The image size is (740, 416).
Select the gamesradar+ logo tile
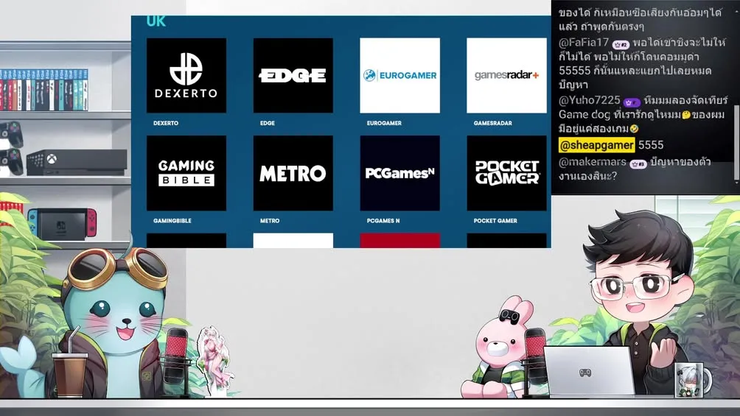506,75
